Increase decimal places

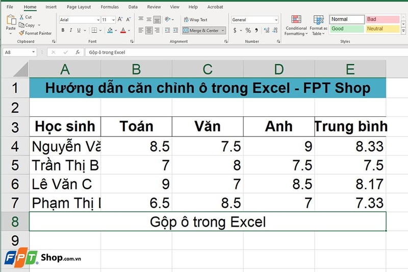[x=267, y=31]
